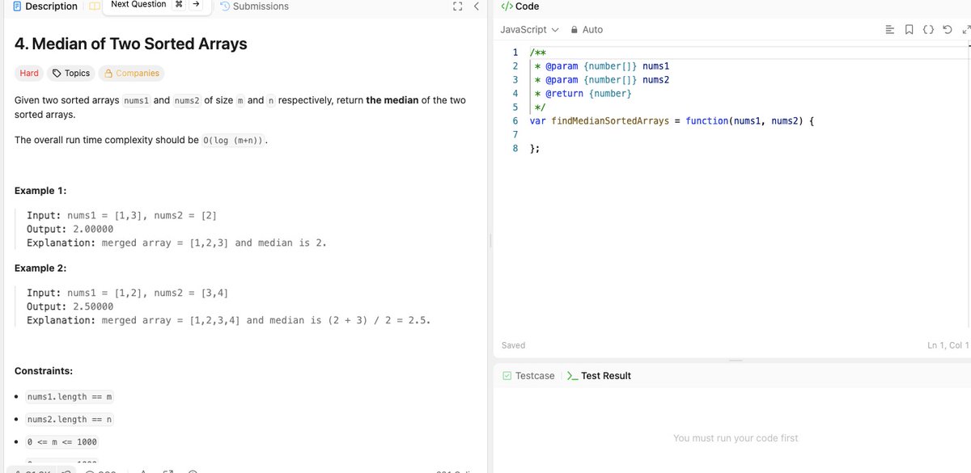Click the 'O(log (m+n))' complexity code text
The image size is (971, 473).
[x=234, y=141]
